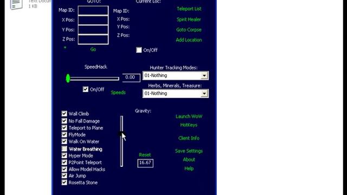Enable the Water Breathing checkbox

64,149
